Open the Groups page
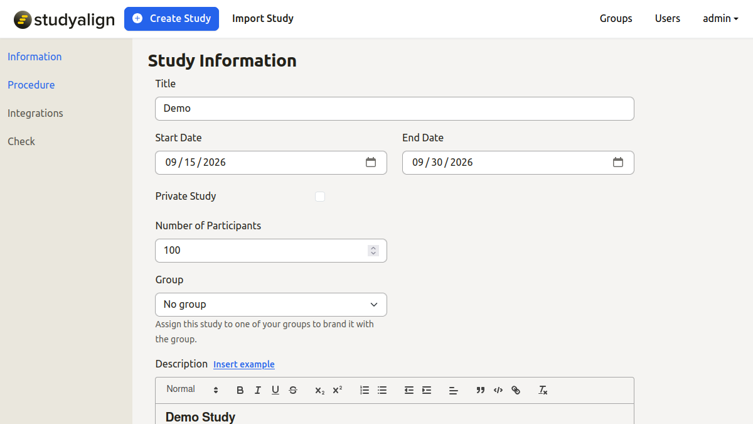The image size is (753, 424). pos(616,19)
